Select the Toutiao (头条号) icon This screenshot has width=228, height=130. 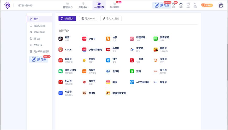click(x=108, y=50)
